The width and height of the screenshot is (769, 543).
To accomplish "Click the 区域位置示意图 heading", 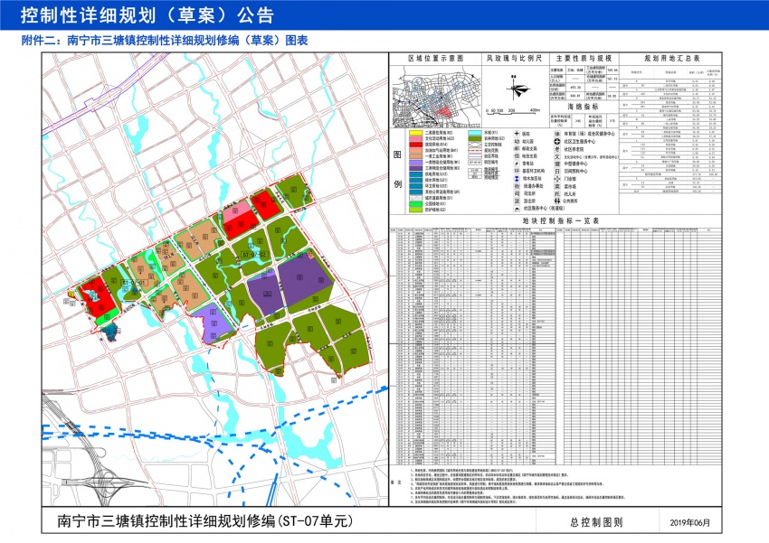I will [x=435, y=58].
